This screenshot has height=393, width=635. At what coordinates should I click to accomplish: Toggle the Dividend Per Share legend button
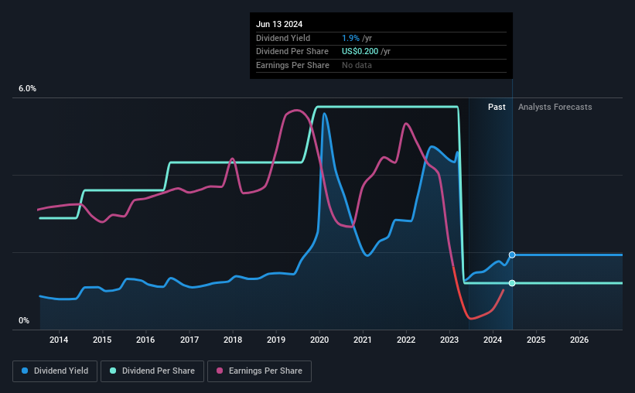[152, 371]
